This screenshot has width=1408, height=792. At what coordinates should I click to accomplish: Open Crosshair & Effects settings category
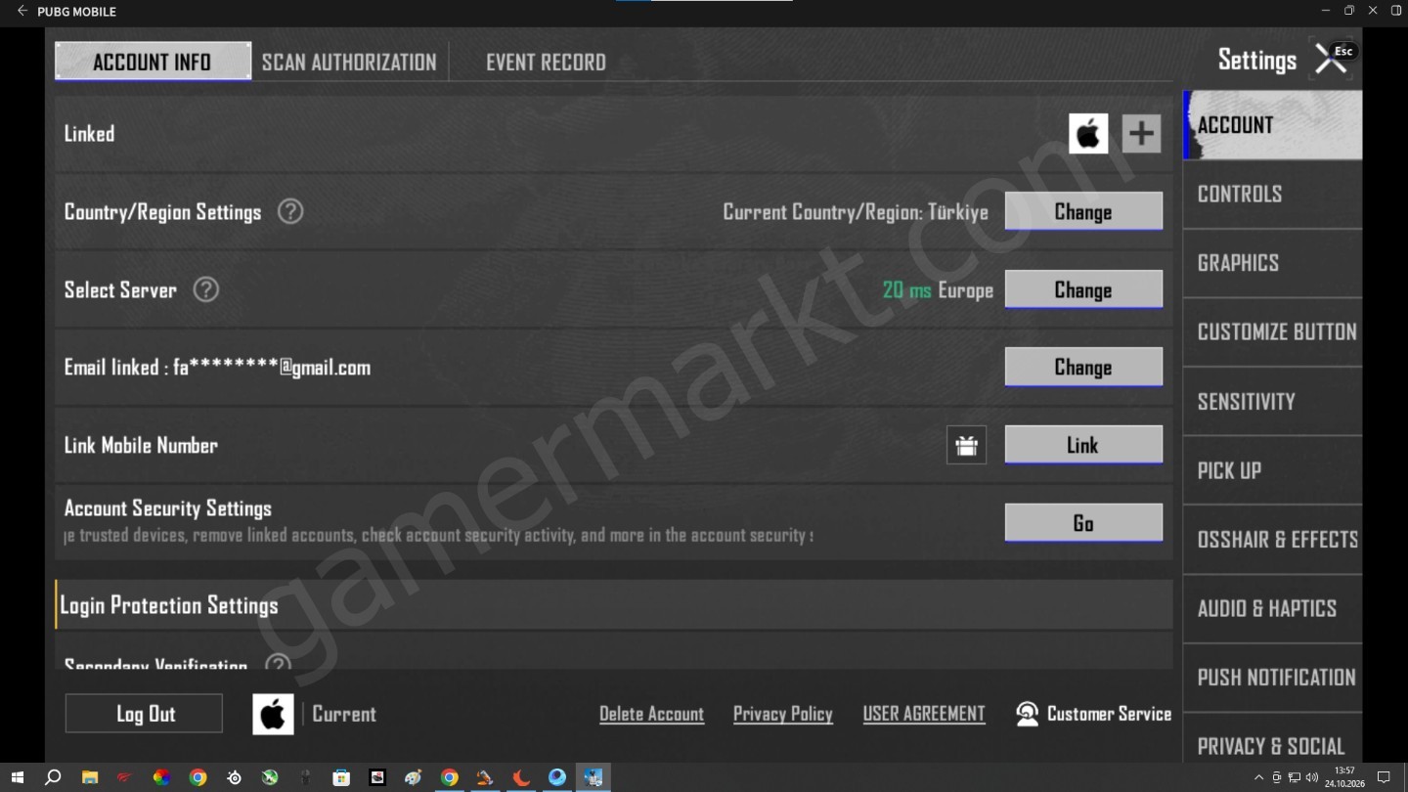tap(1272, 540)
